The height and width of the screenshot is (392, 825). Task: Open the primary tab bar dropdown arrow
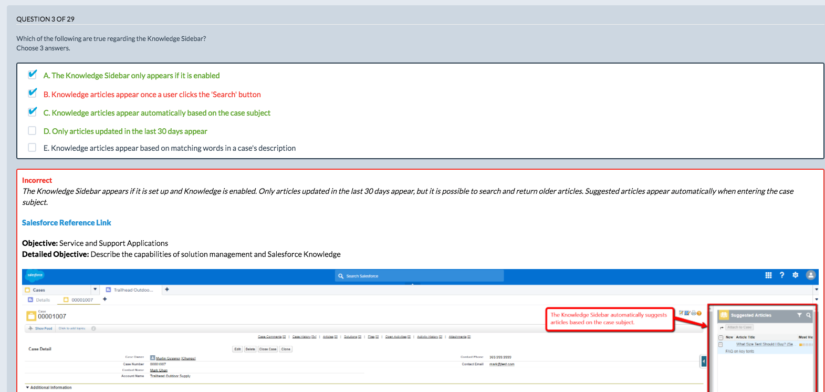click(817, 289)
